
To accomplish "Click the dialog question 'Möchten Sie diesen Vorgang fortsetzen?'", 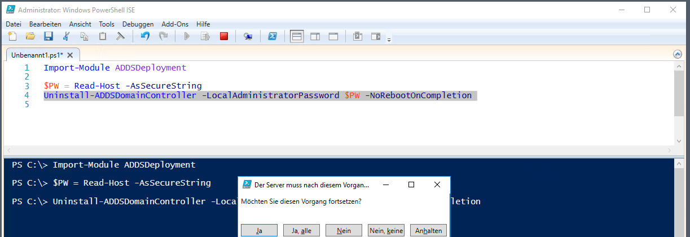I will pos(301,201).
